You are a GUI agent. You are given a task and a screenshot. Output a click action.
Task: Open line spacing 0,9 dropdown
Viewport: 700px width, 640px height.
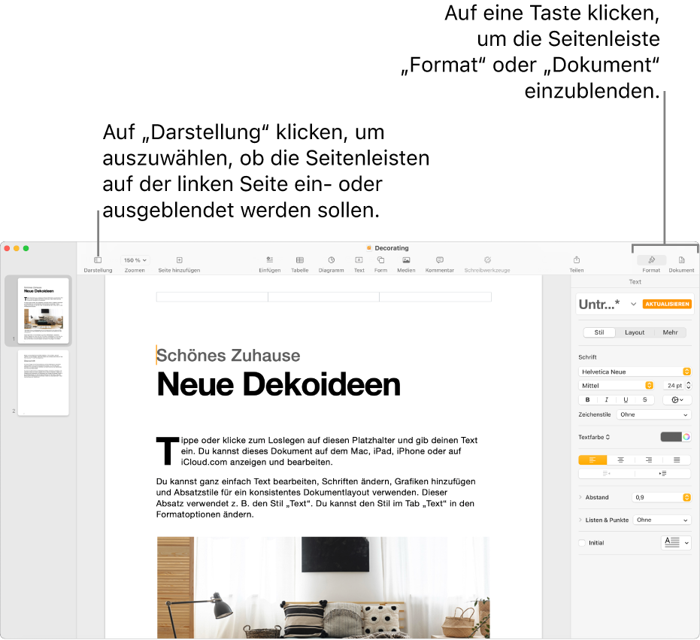pos(662,497)
